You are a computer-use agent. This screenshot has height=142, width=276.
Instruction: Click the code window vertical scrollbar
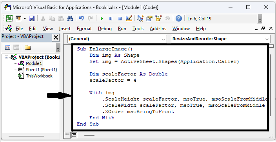271,85
